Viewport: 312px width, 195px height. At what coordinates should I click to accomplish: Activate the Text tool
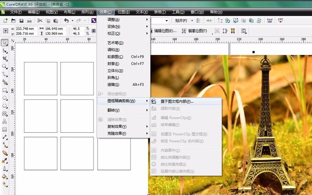tap(5, 121)
